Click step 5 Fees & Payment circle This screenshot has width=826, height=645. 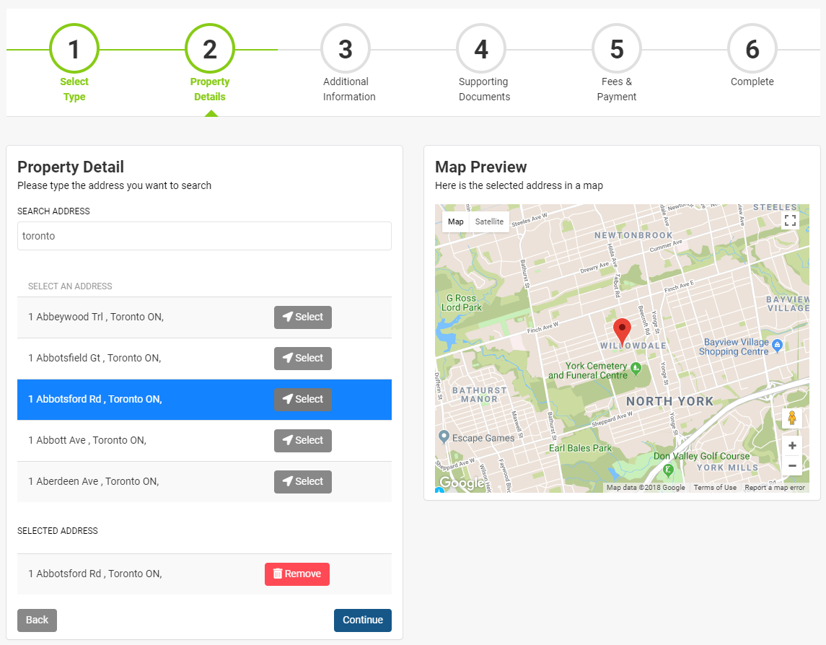(616, 48)
